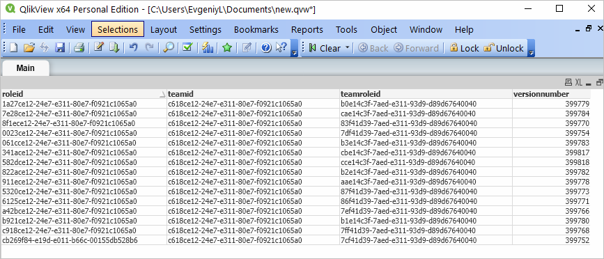Sort by the roleid column header

tap(84, 94)
